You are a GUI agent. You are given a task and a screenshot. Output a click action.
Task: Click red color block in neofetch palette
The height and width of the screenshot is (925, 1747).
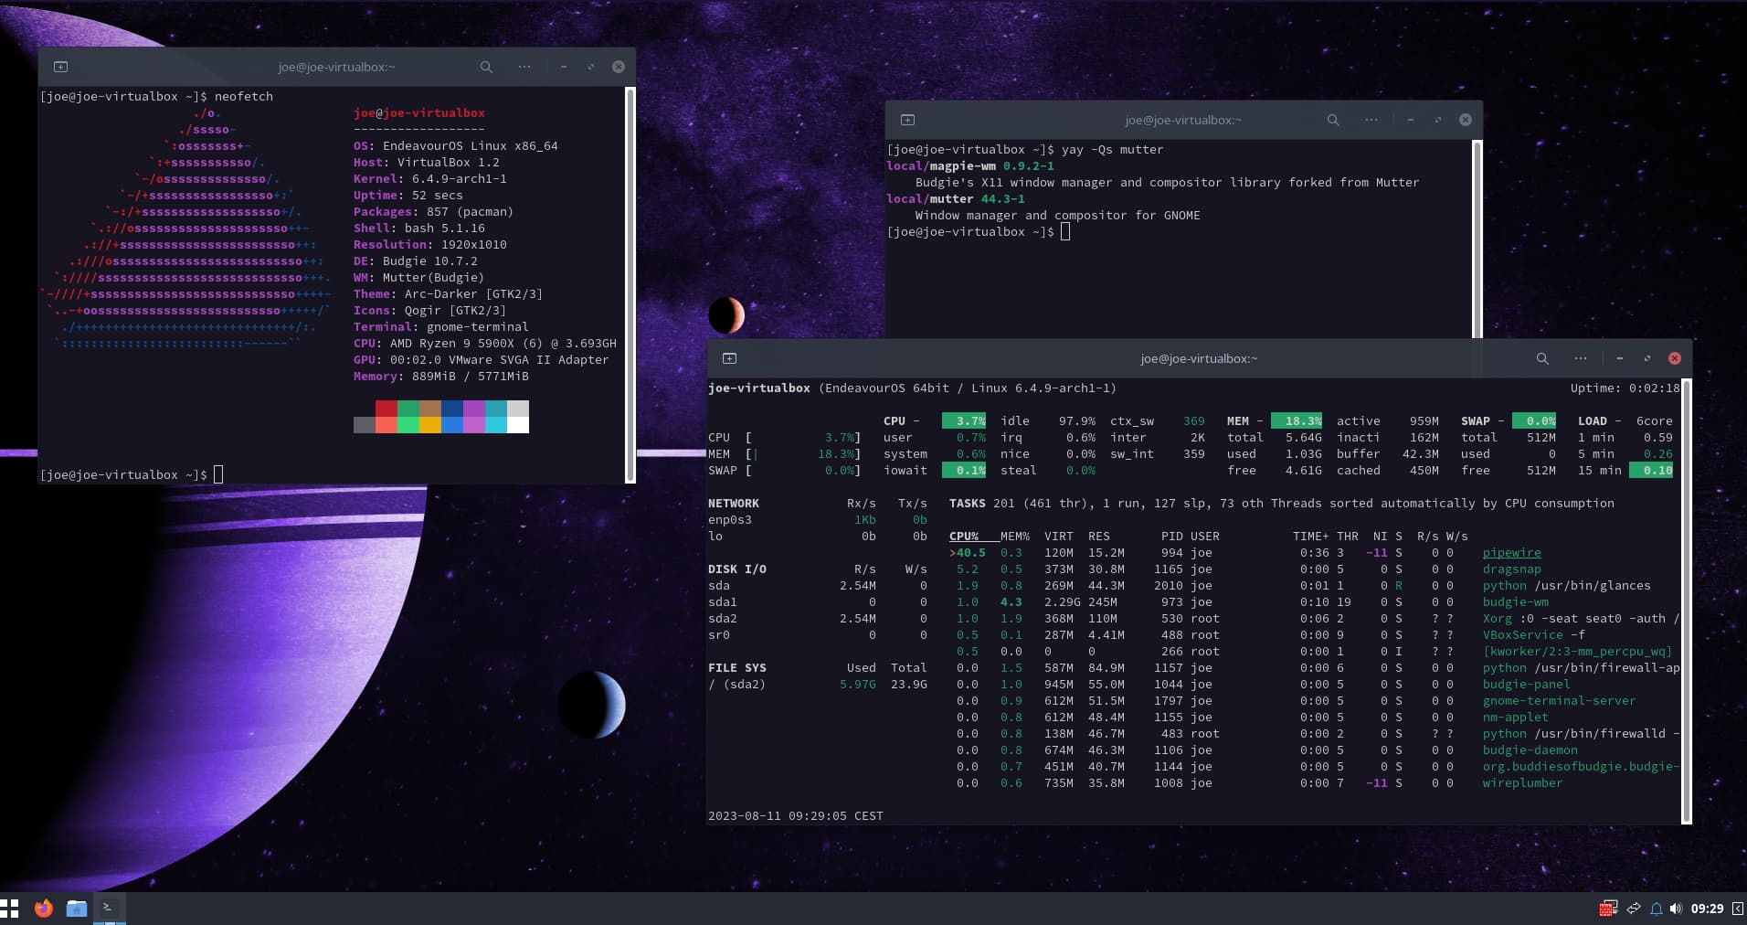(x=386, y=409)
